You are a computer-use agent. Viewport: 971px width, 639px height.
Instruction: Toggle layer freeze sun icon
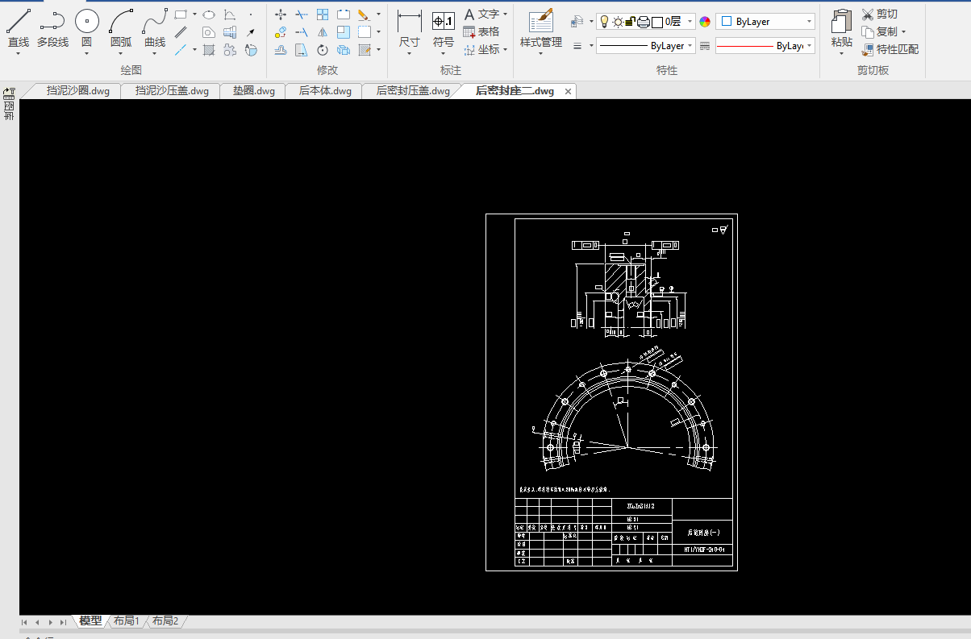coord(618,22)
